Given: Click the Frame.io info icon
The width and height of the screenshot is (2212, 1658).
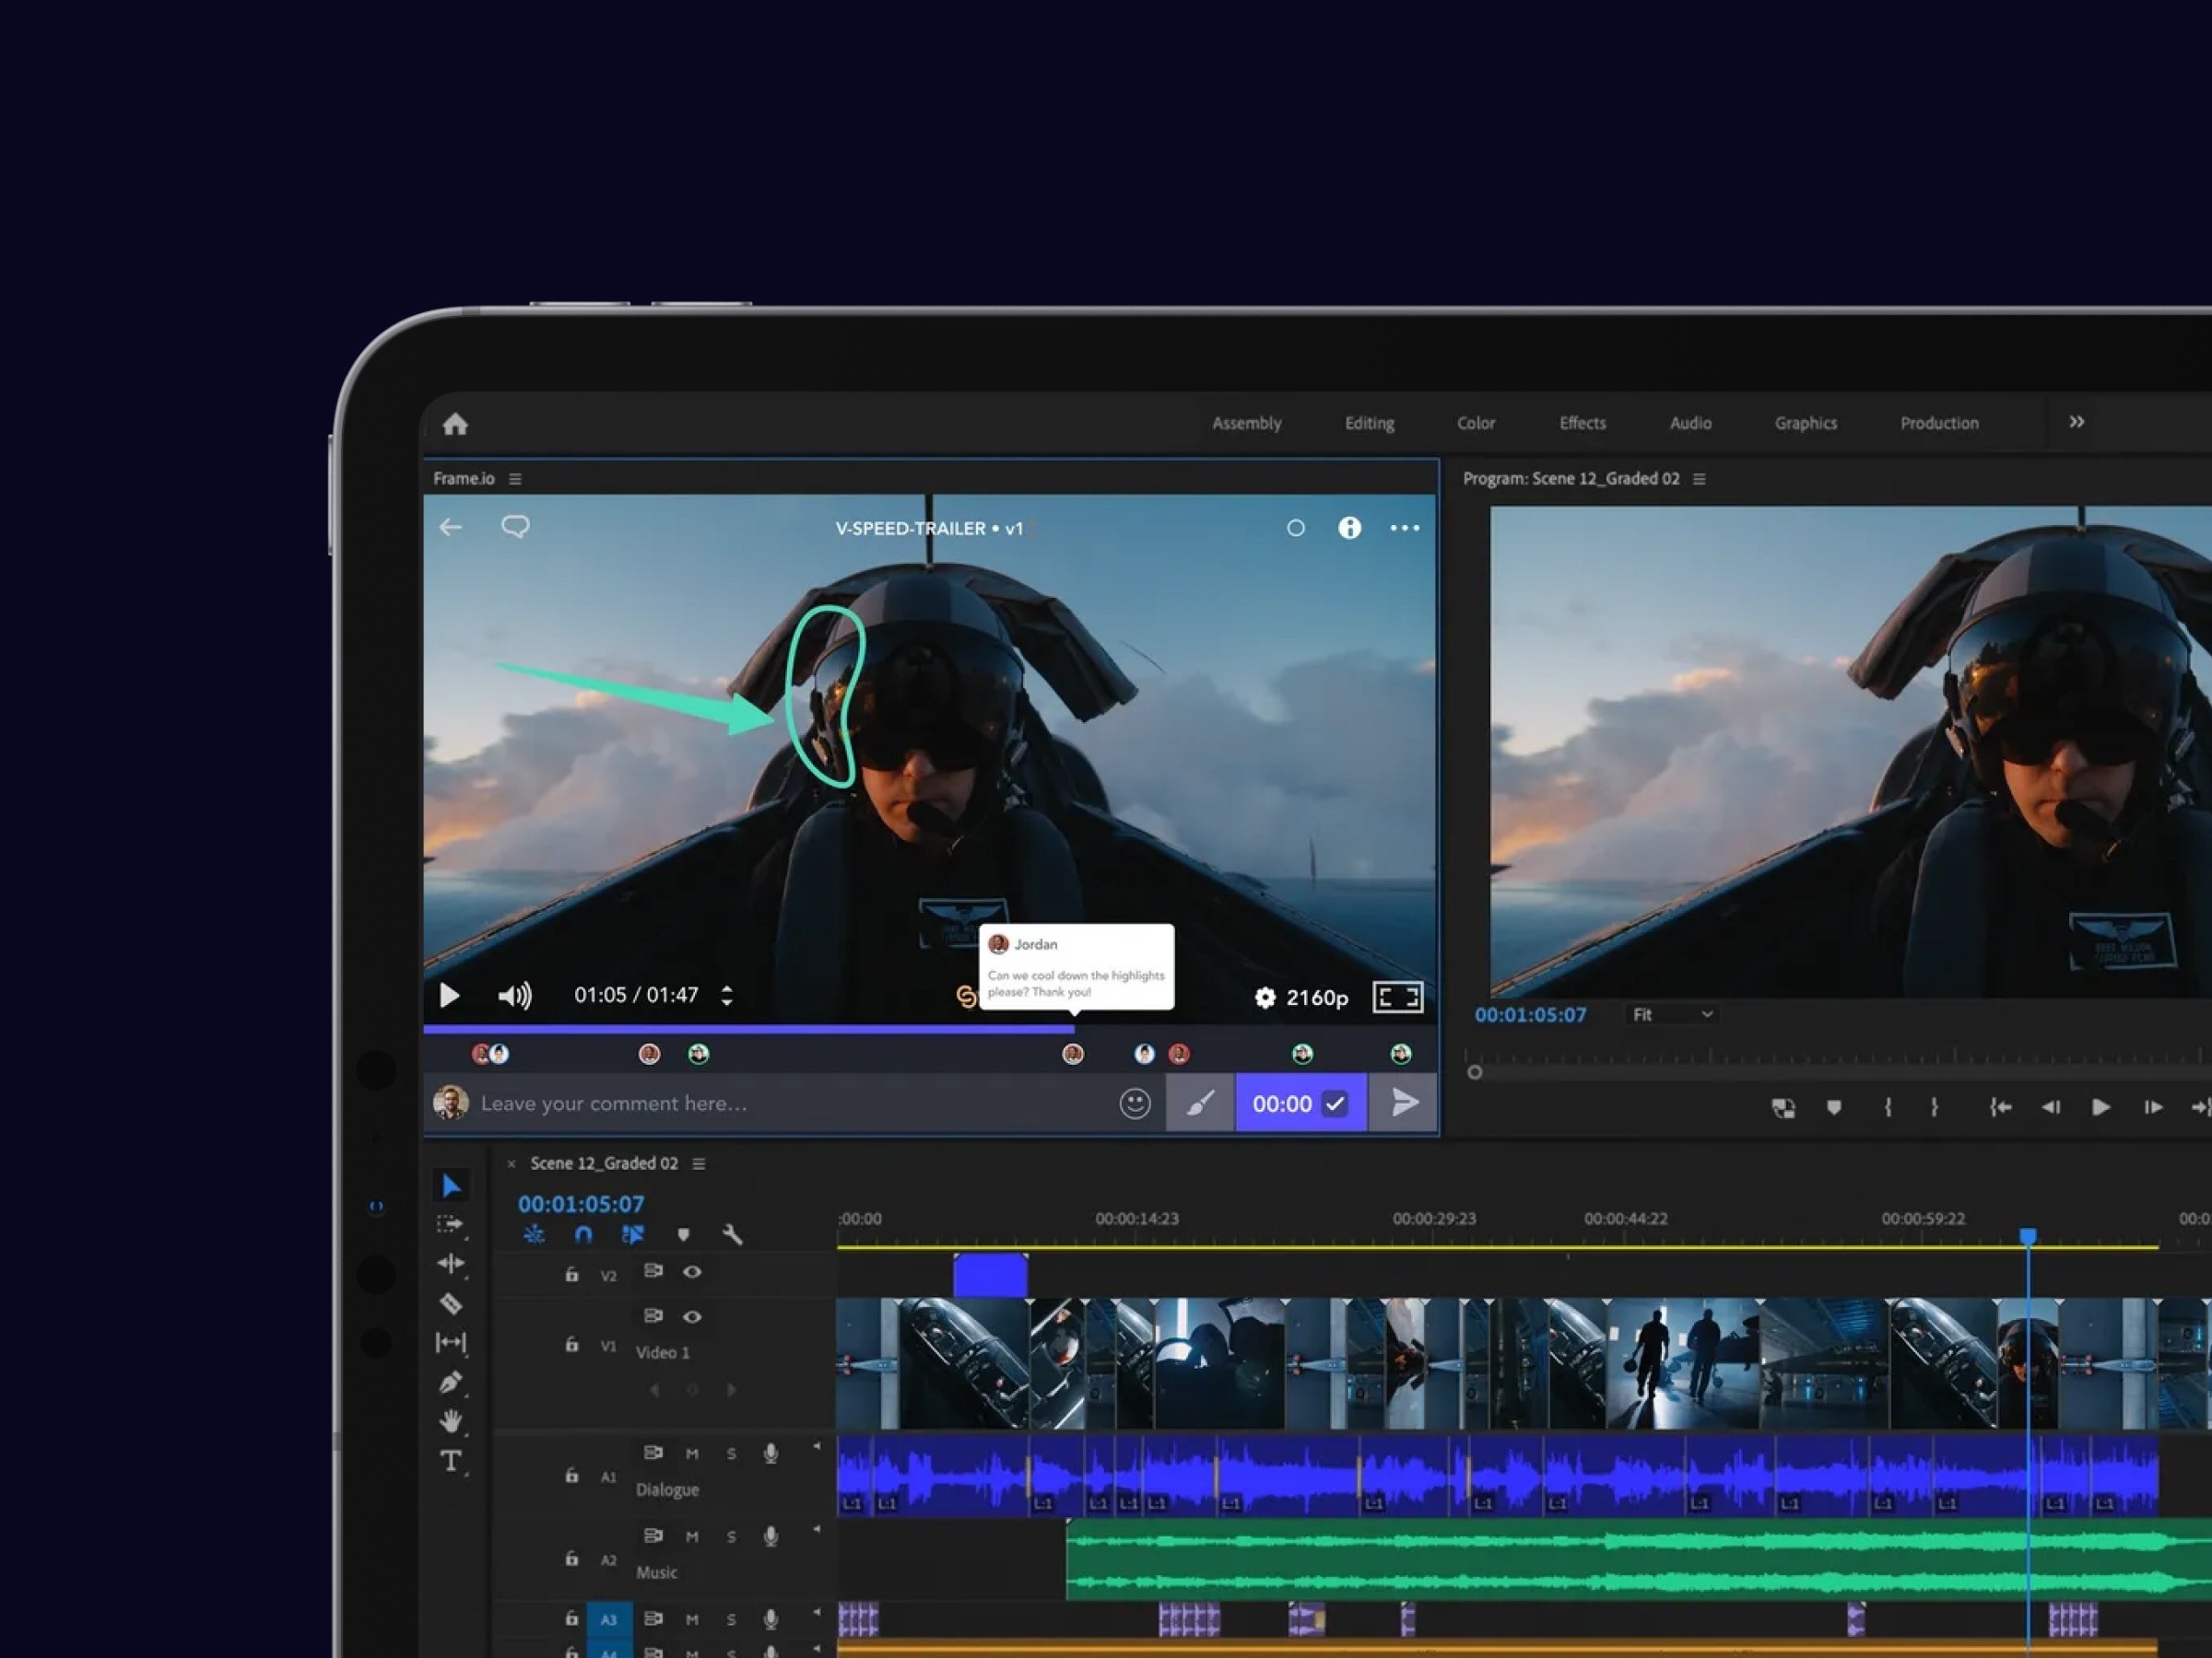Looking at the screenshot, I should pos(1349,528).
